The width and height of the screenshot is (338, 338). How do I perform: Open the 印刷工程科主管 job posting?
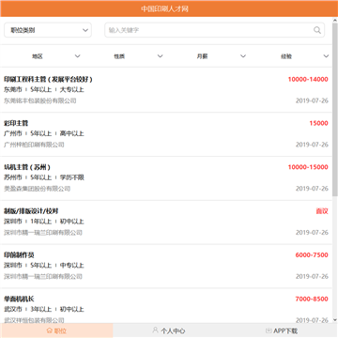coord(166,90)
